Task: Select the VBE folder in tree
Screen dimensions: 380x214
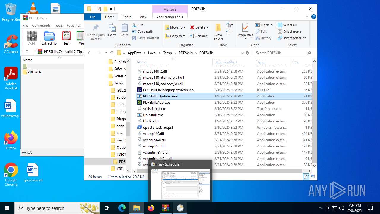Action: [120, 169]
